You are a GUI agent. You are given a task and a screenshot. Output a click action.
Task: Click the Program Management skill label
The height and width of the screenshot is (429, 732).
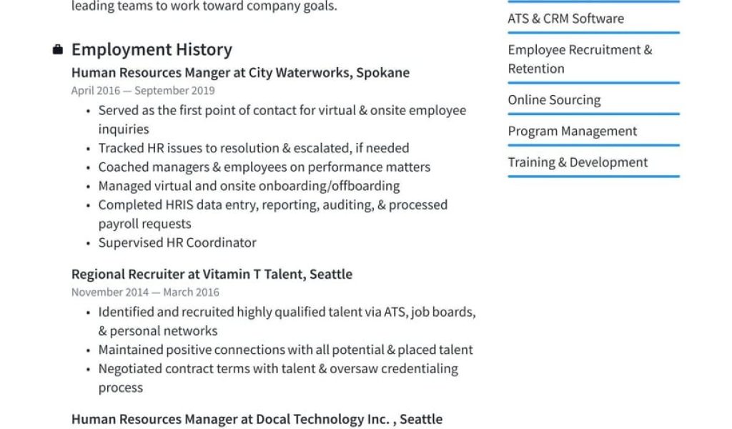572,131
